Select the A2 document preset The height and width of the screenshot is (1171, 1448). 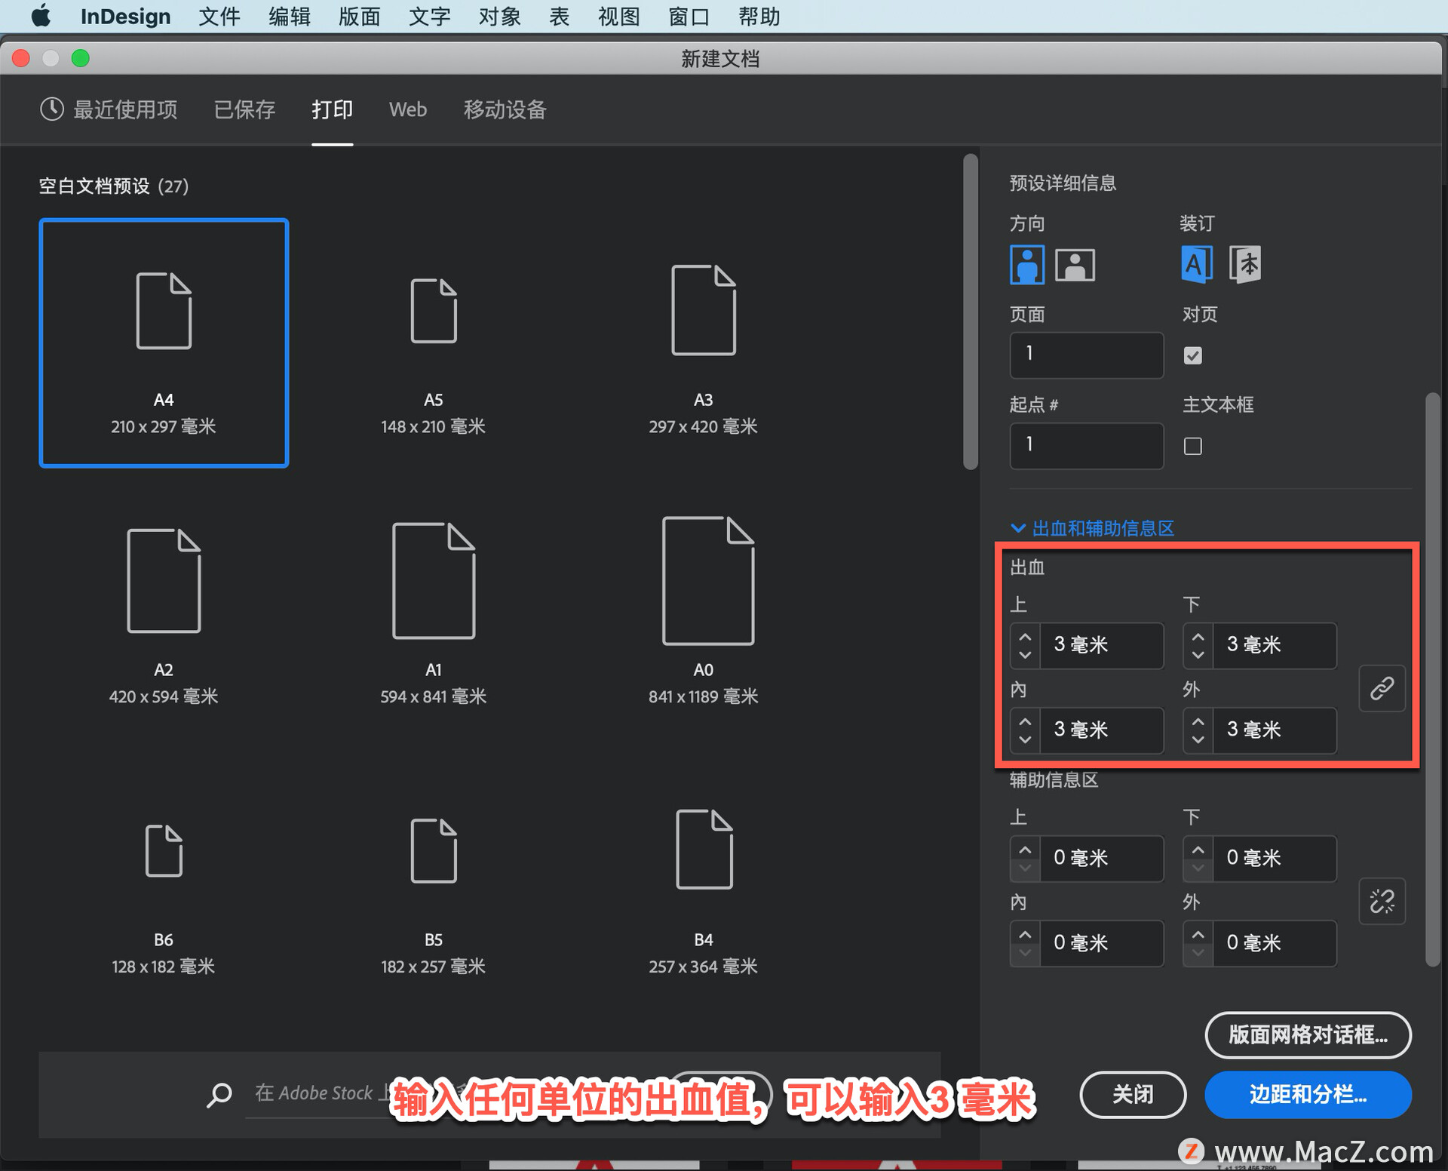coord(164,613)
